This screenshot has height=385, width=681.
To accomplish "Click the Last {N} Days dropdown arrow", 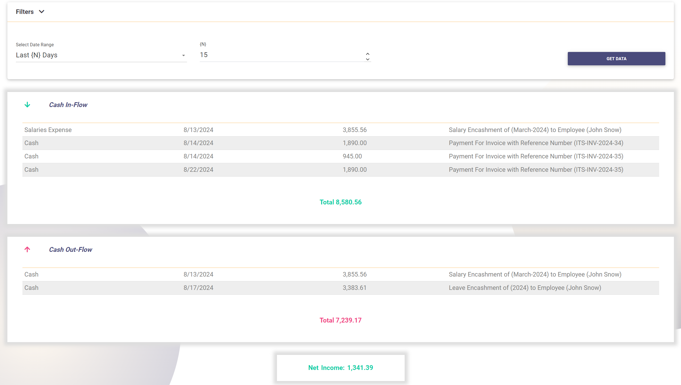I will 183,55.
